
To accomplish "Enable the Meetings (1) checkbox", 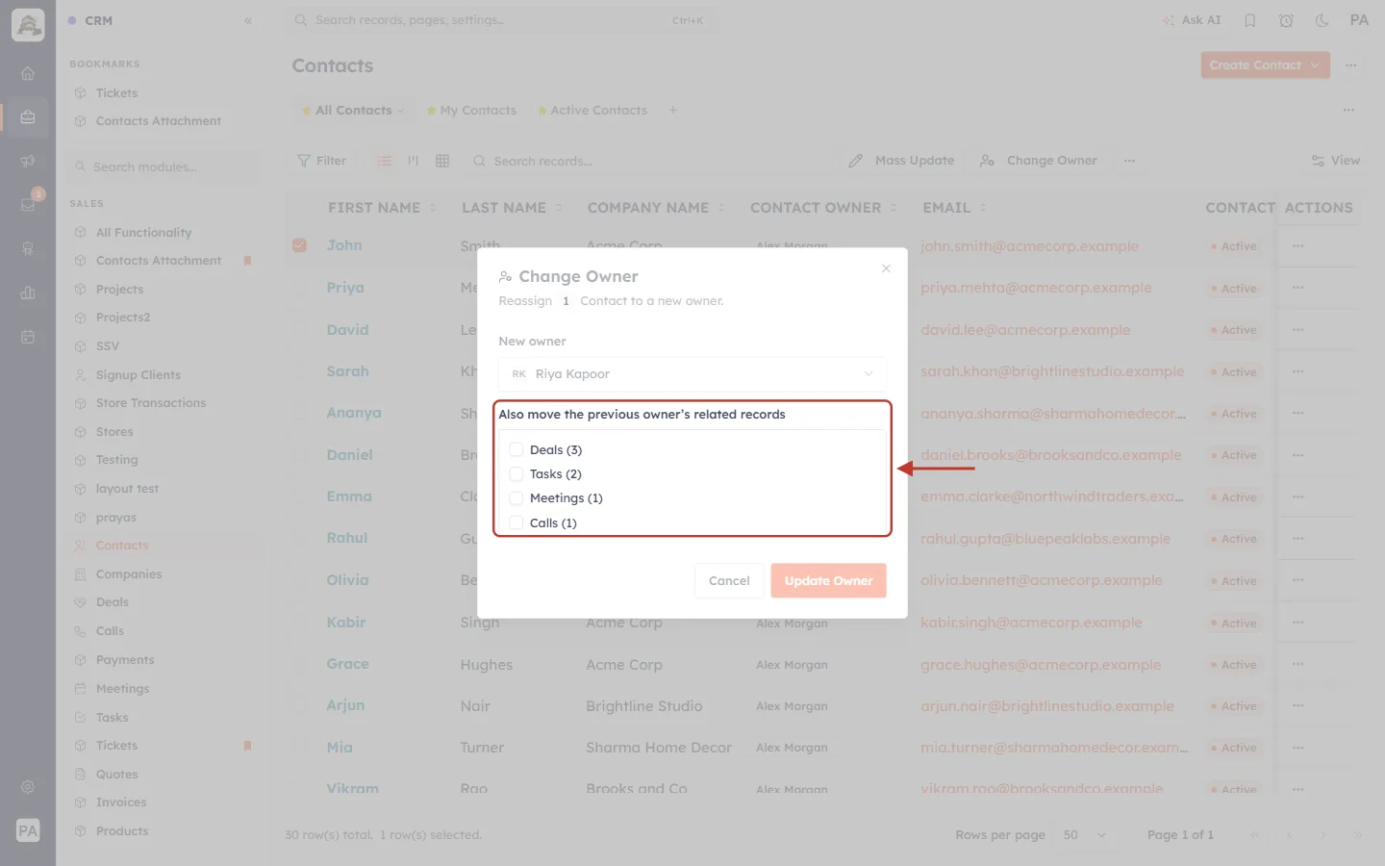I will [516, 497].
